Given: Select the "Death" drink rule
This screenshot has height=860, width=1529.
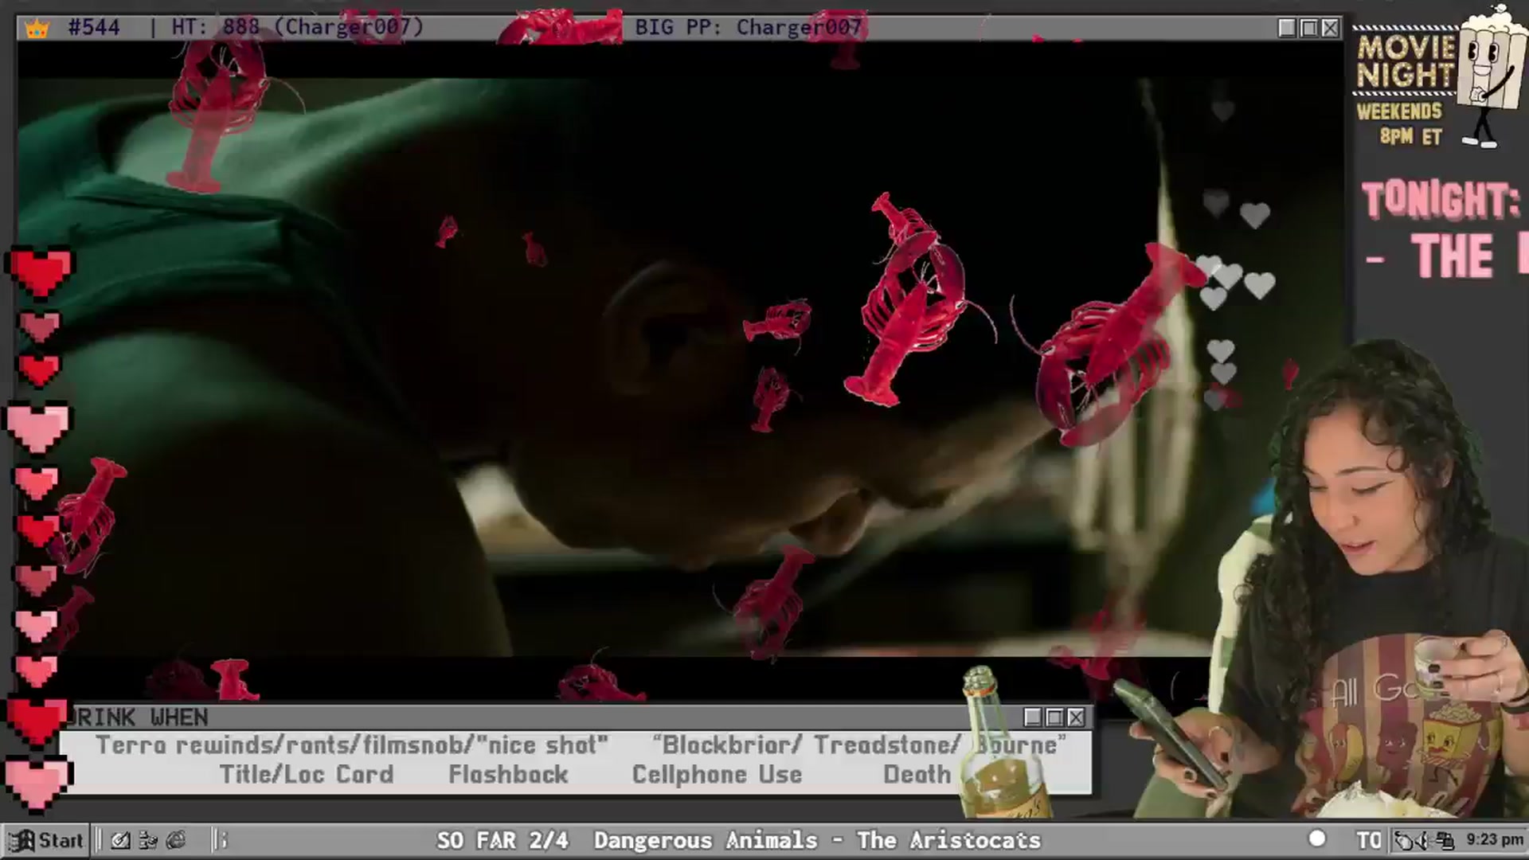Looking at the screenshot, I should [917, 774].
